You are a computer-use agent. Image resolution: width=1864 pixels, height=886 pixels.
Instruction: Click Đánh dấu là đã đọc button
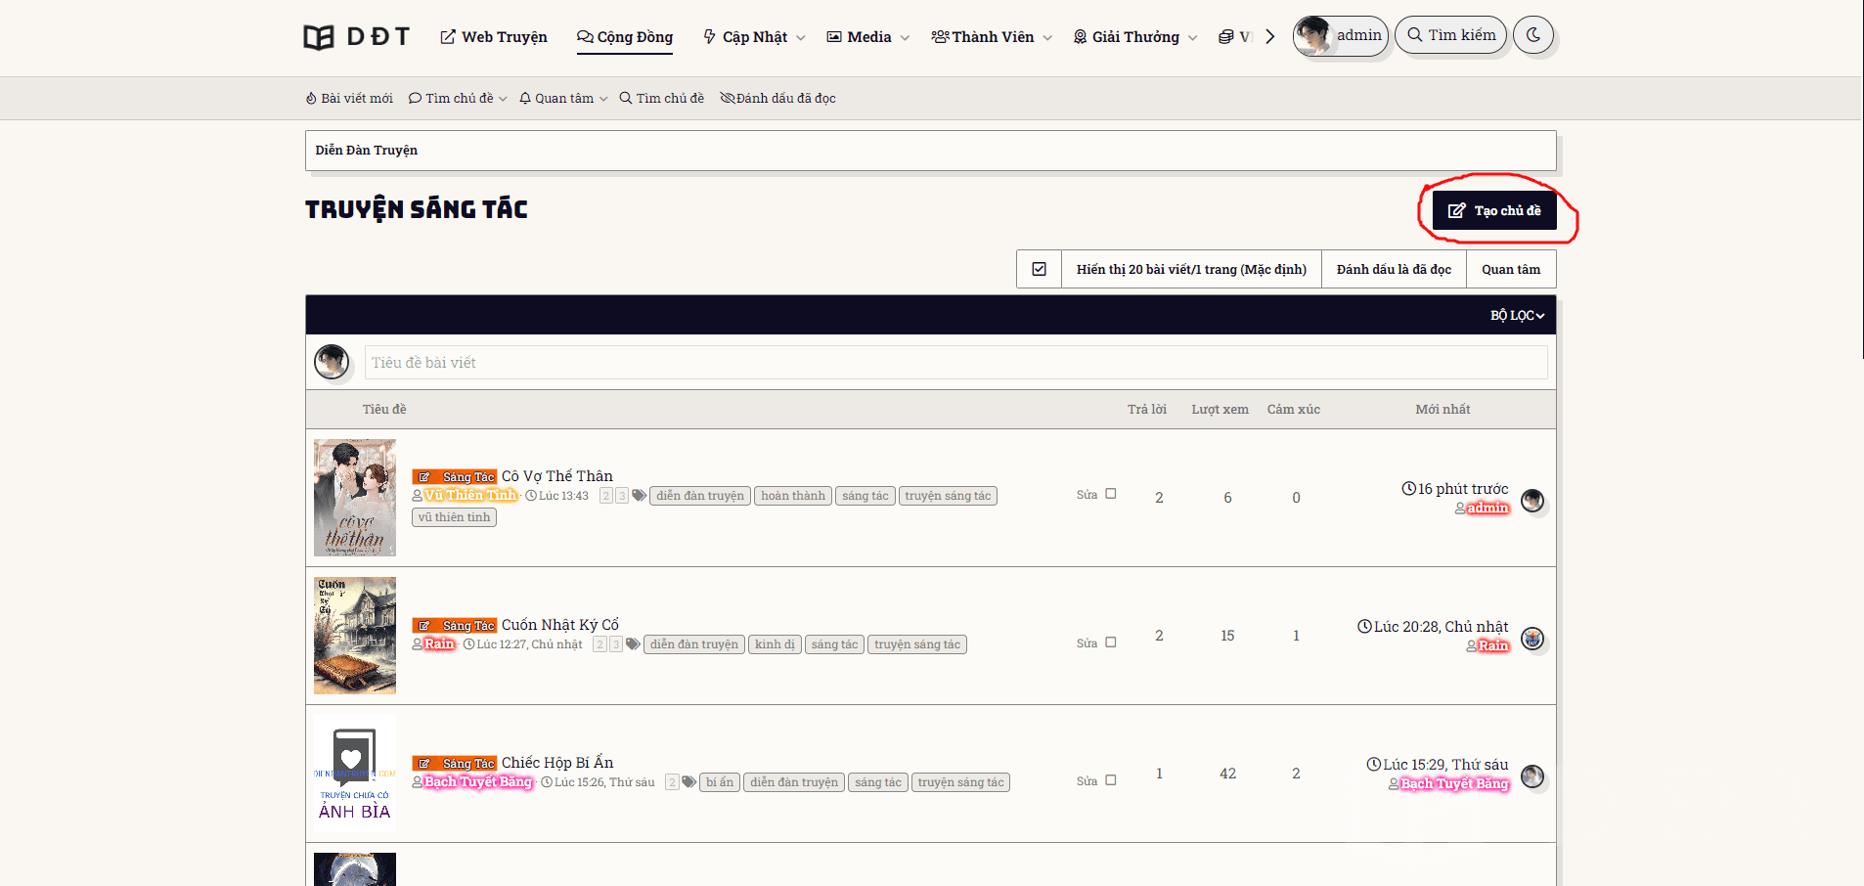click(1394, 269)
